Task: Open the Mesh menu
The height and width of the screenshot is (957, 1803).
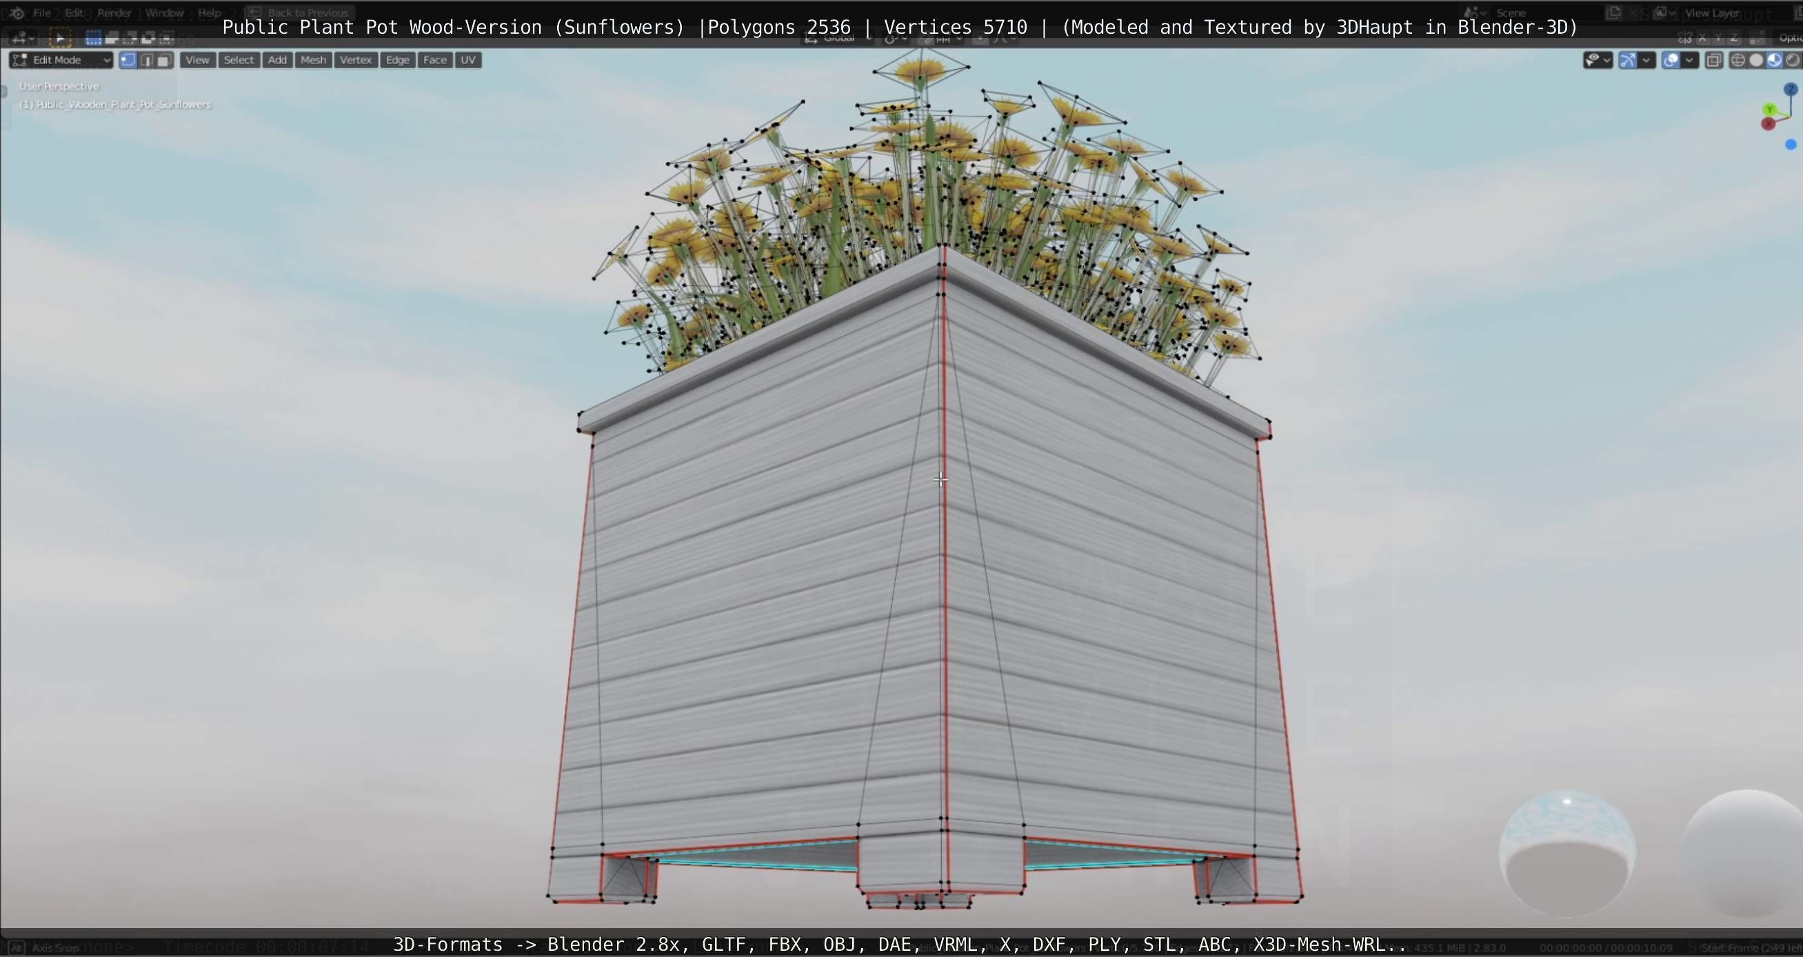Action: [313, 60]
